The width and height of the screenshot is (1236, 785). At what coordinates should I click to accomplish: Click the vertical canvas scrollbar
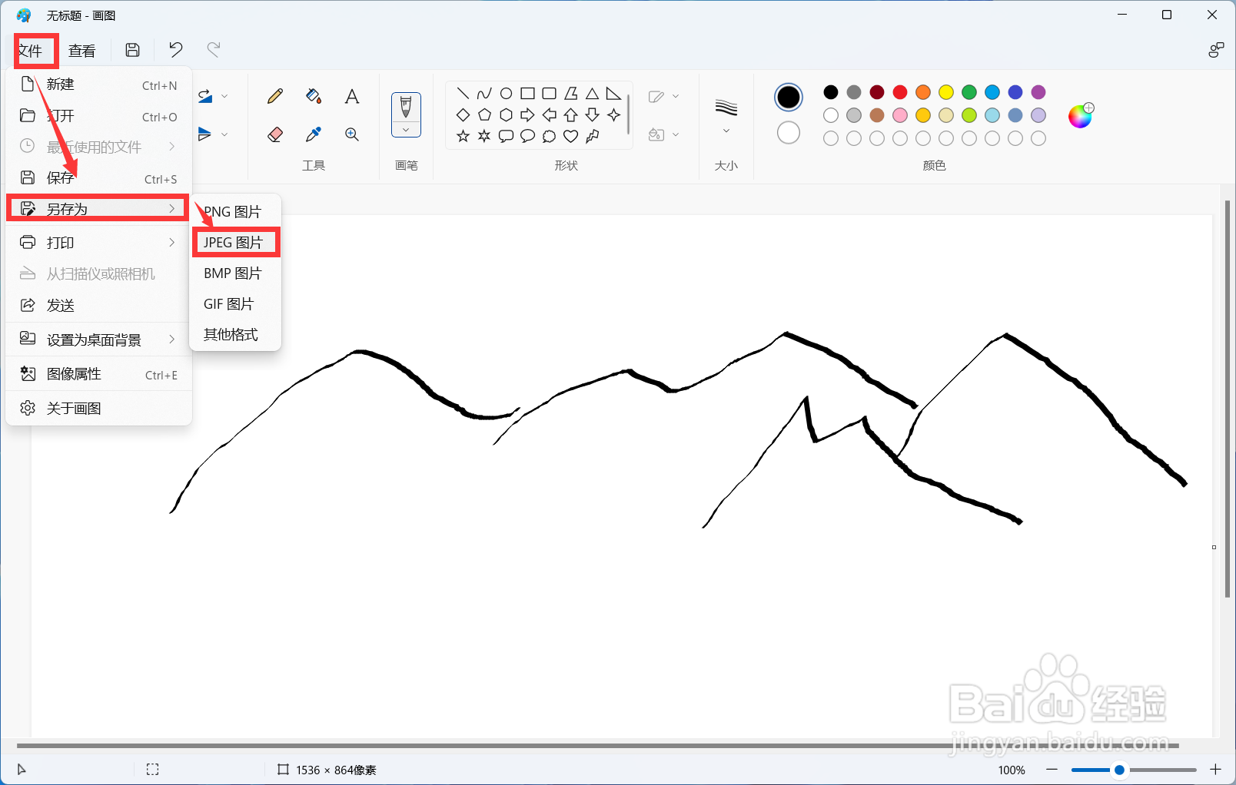click(x=1227, y=399)
